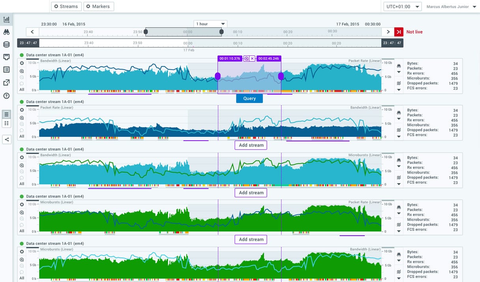Click right purple selection handle on first chart
The image size is (480, 282).
tap(281, 76)
